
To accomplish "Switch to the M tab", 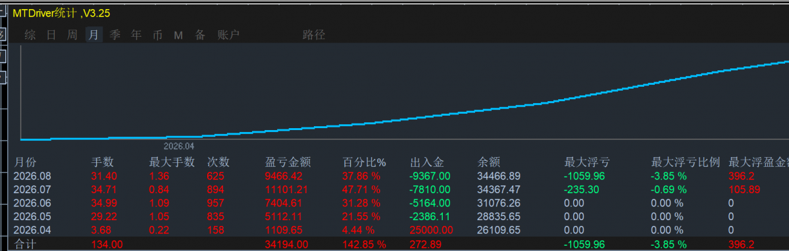I will 178,35.
